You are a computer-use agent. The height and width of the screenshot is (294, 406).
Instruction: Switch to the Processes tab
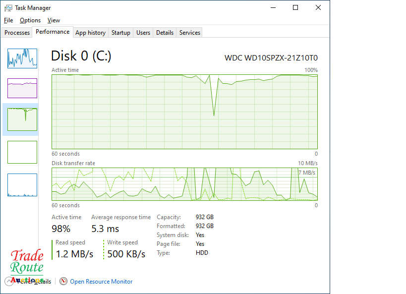click(x=17, y=33)
